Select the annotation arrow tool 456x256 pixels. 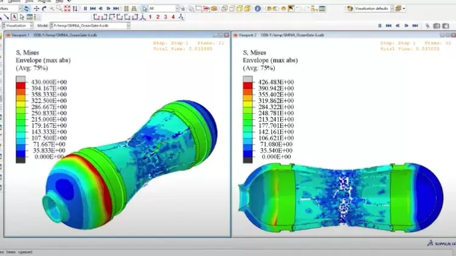6,17
